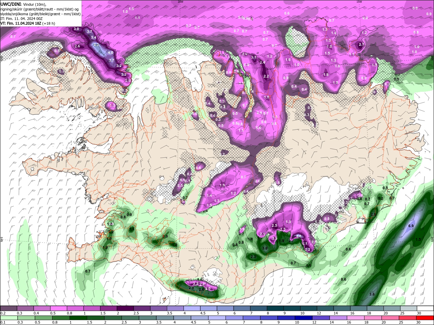434x325 pixels.
Task: Click the pale lavender 5 swatch in the bottom legend row
Action: (x=217, y=318)
